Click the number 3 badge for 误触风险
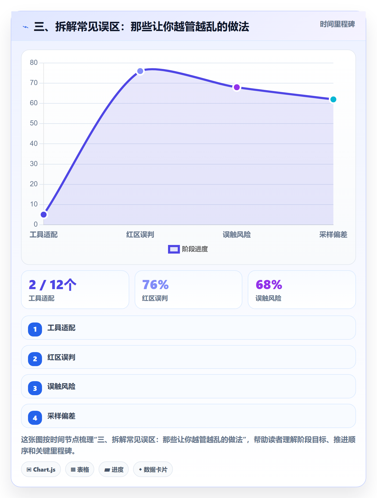Image resolution: width=377 pixels, height=498 pixels. tap(35, 388)
